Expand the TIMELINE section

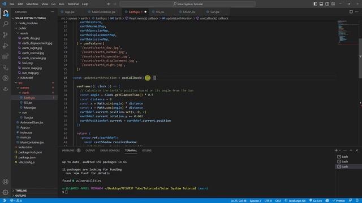coord(21,191)
